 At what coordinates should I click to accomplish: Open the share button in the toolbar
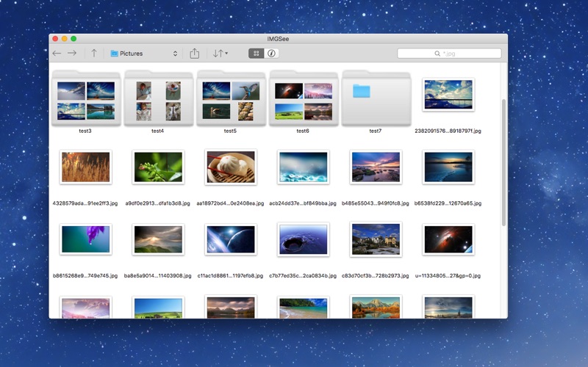(194, 53)
